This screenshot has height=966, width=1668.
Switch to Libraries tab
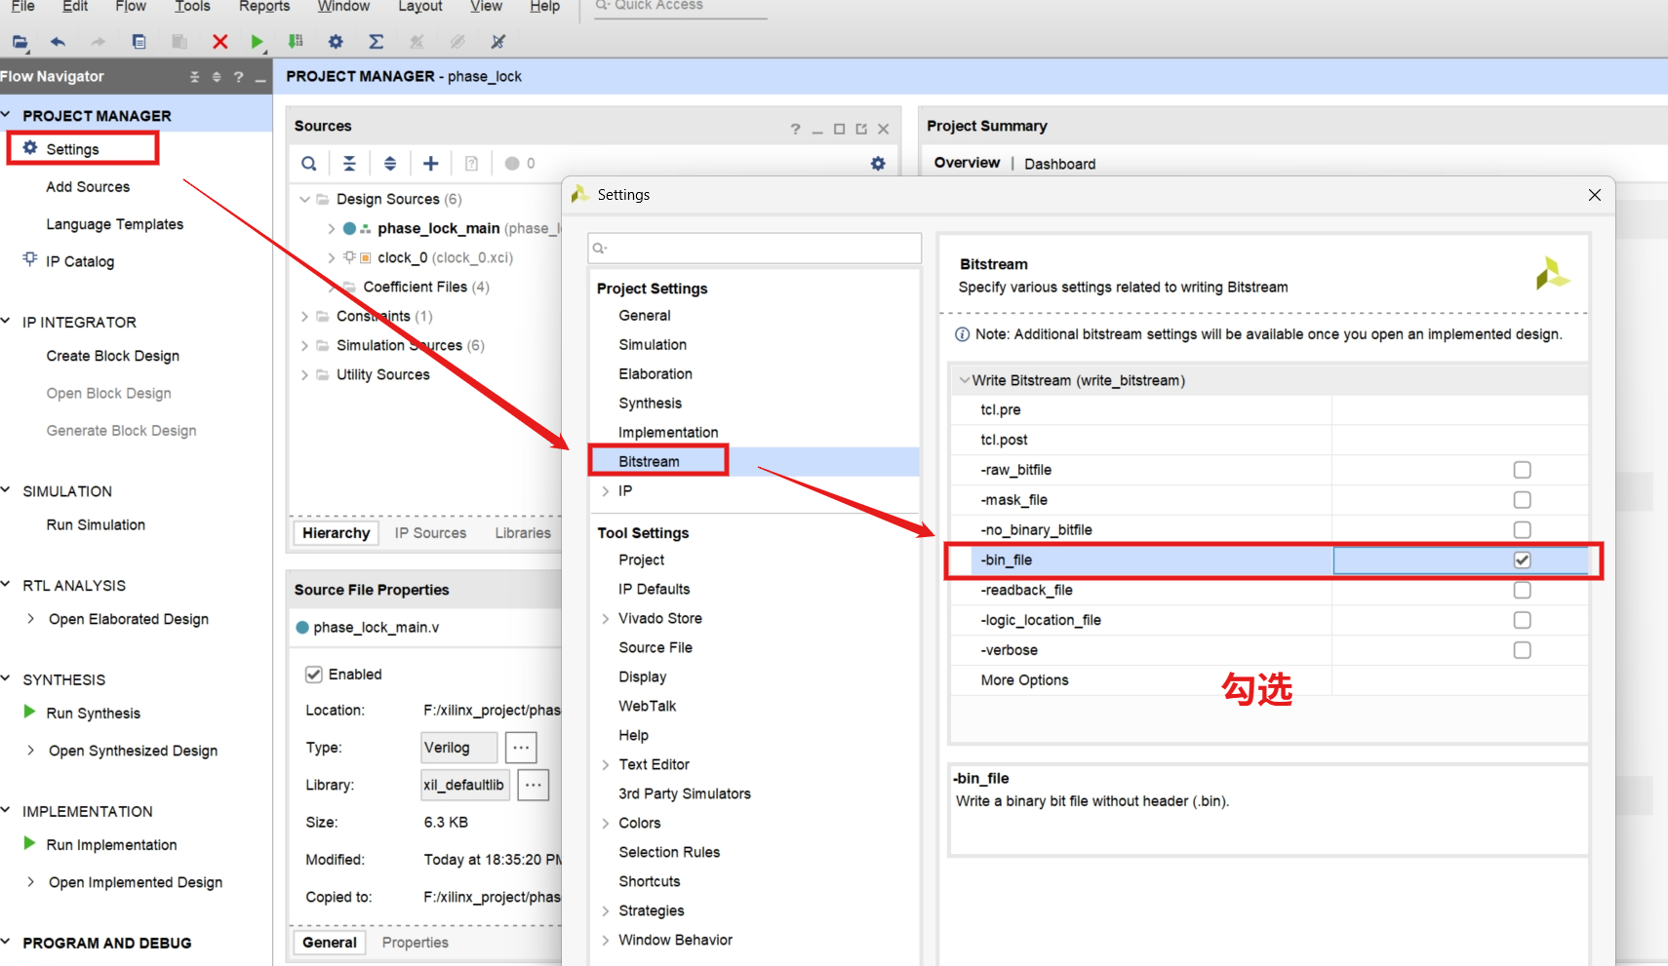point(523,533)
